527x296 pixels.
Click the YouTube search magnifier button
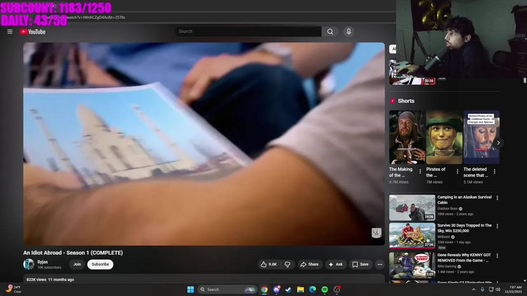click(330, 32)
